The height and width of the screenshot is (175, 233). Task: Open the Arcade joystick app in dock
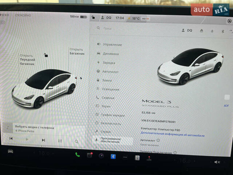tap(149, 159)
